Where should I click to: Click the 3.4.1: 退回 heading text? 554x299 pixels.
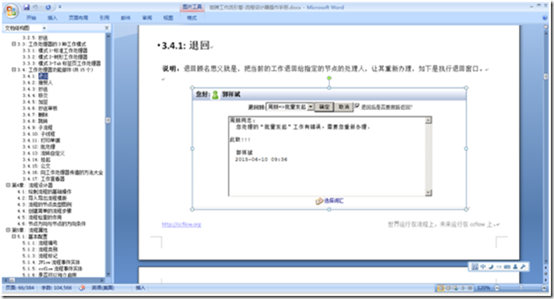coord(186,45)
